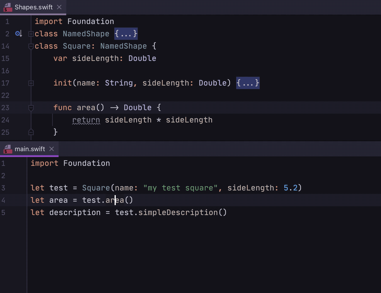381x293 pixels.
Task: Click the Swift file icon on main.swift tab
Action: 8,149
